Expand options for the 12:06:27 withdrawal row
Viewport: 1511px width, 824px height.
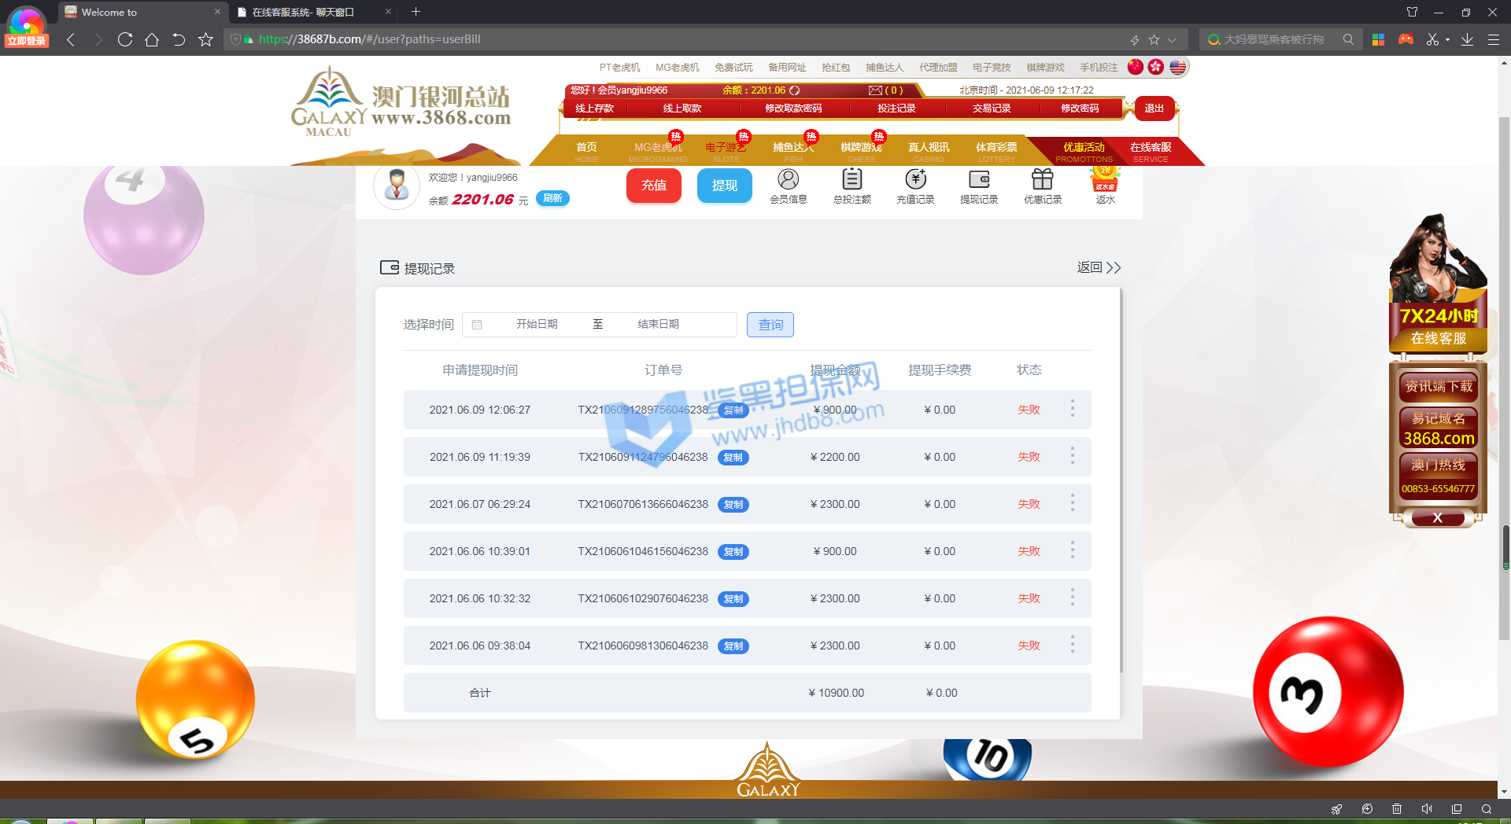1072,409
